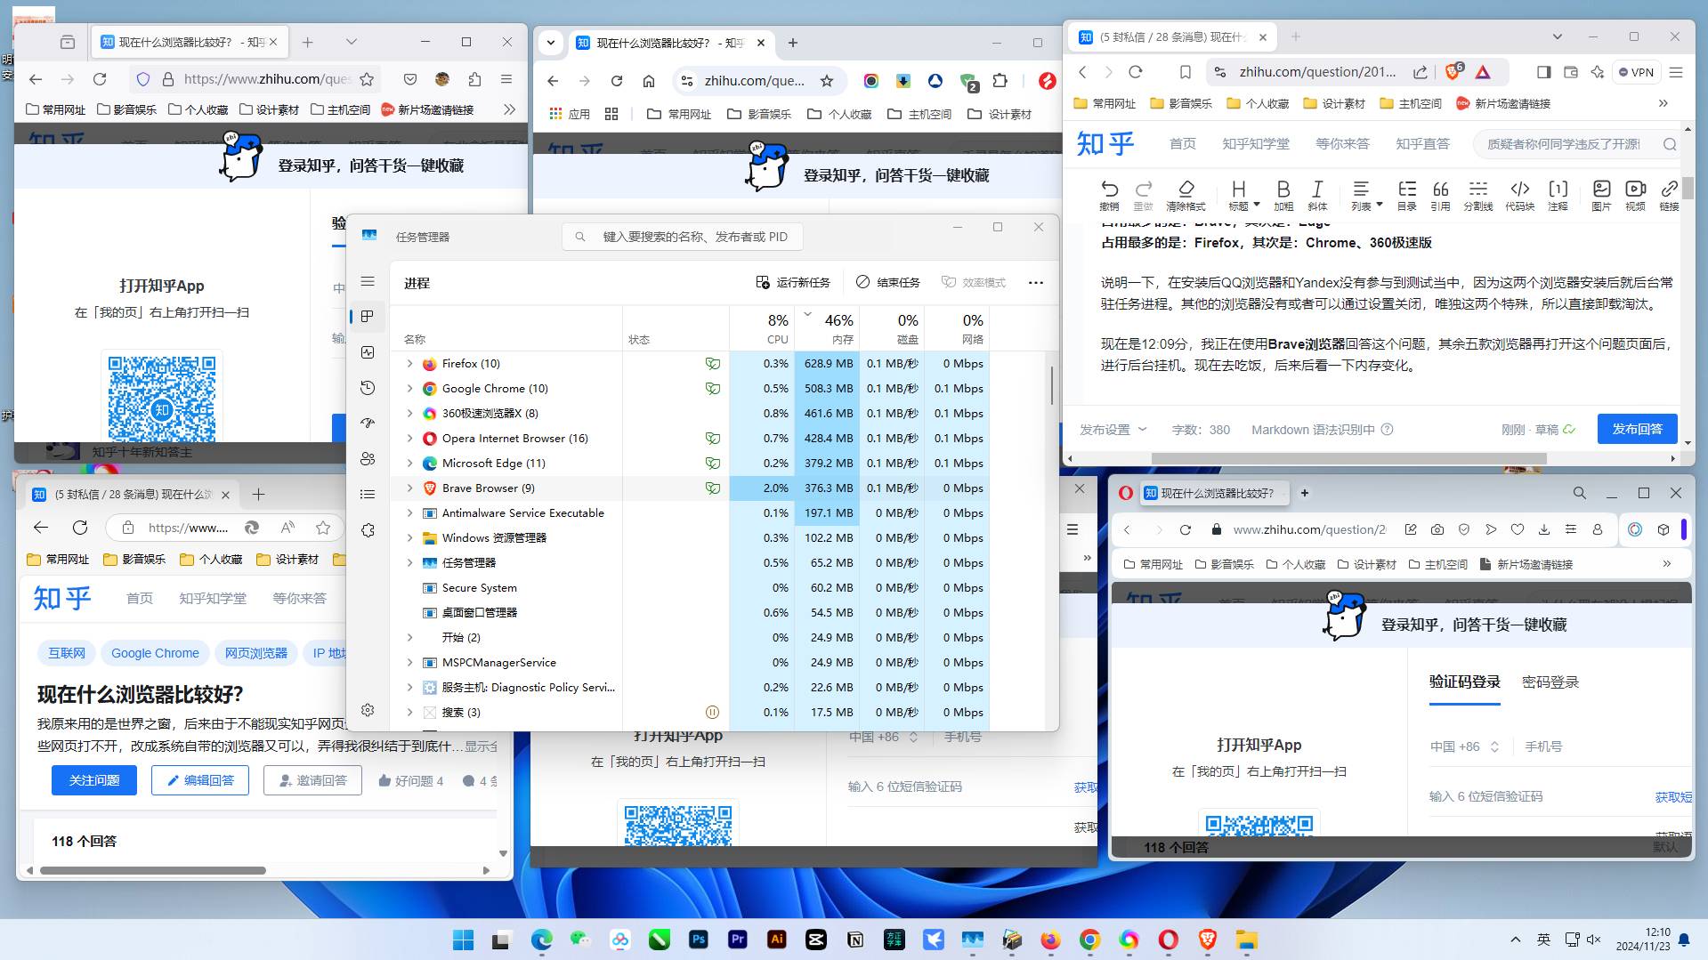1708x960 pixels.
Task: Expand Microsoft Edge (11) process group
Action: tap(409, 464)
